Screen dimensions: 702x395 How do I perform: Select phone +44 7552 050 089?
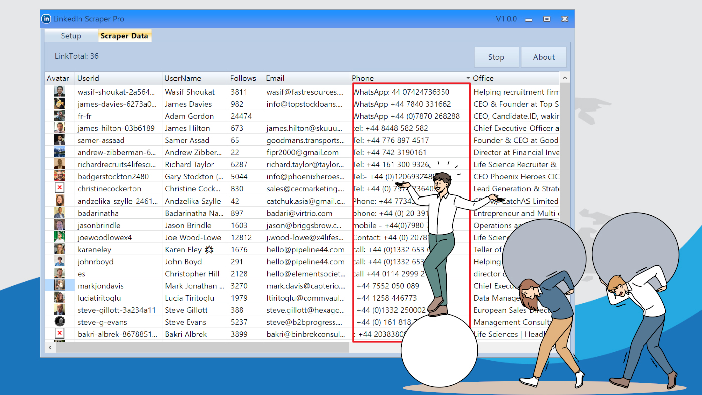(388, 286)
